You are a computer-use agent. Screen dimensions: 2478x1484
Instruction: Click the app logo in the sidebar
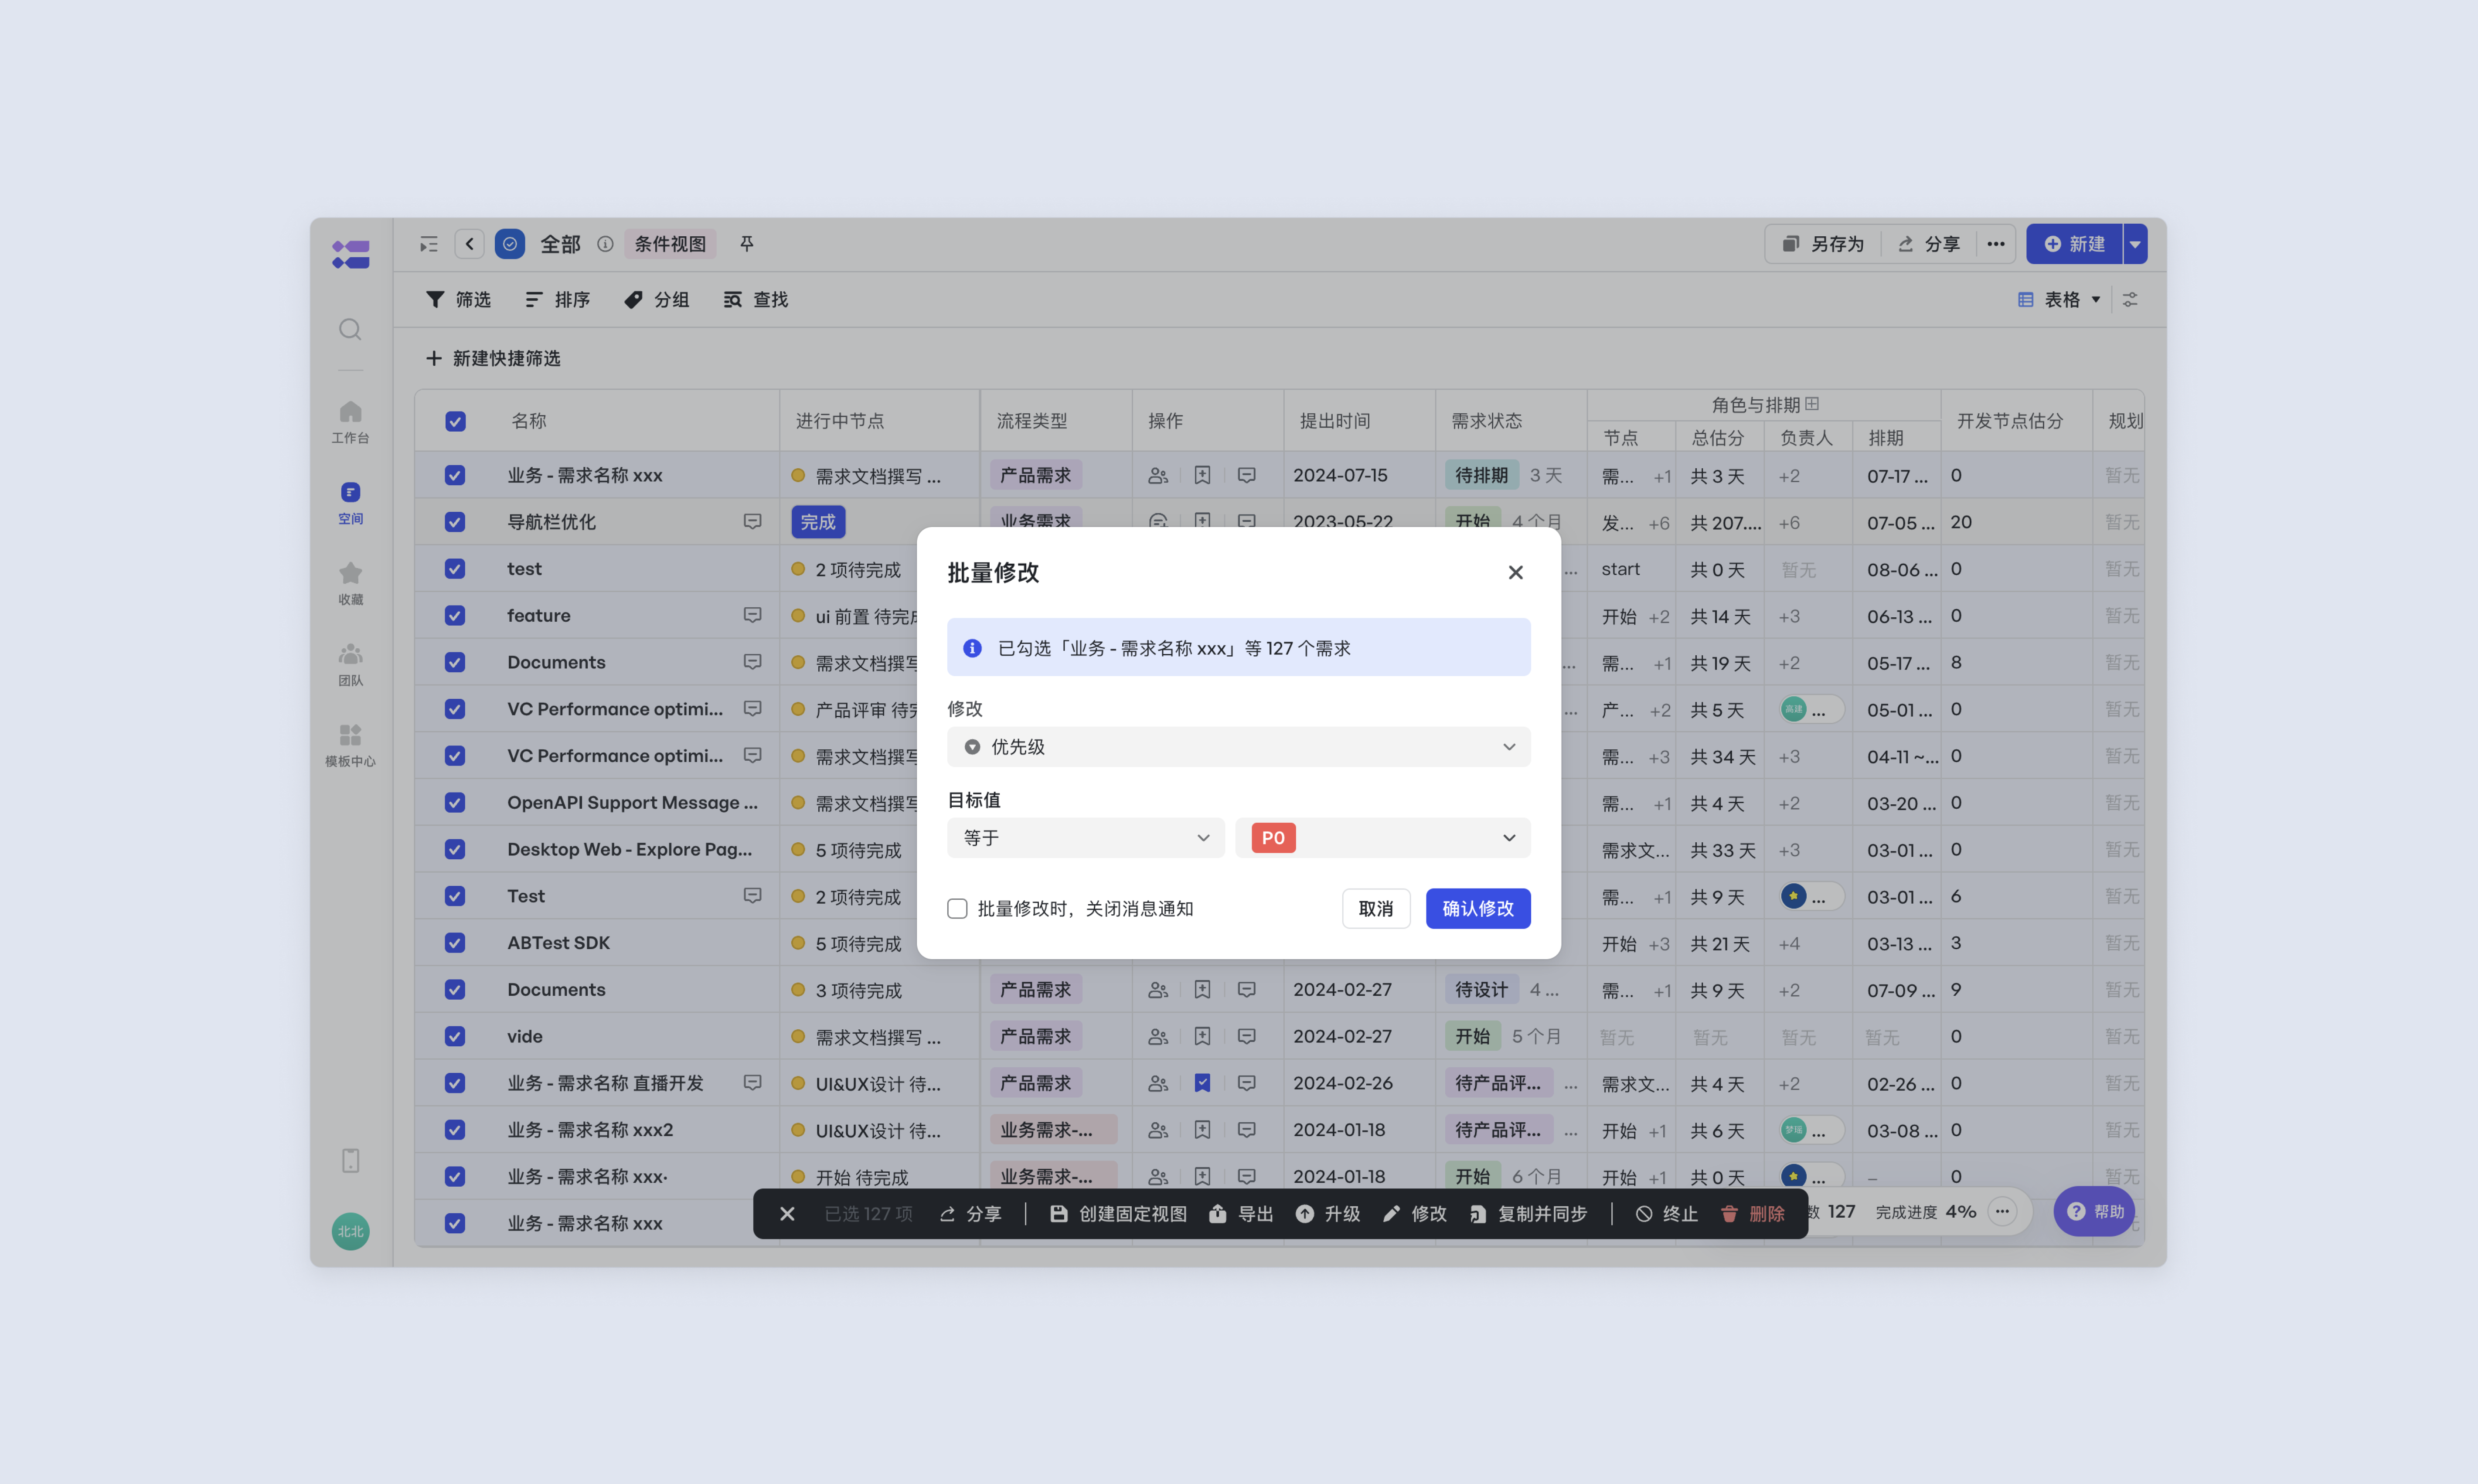tap(350, 254)
